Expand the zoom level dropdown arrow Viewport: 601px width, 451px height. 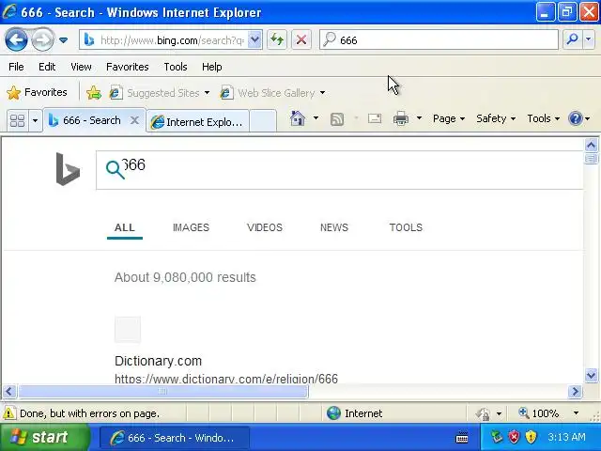tap(576, 413)
